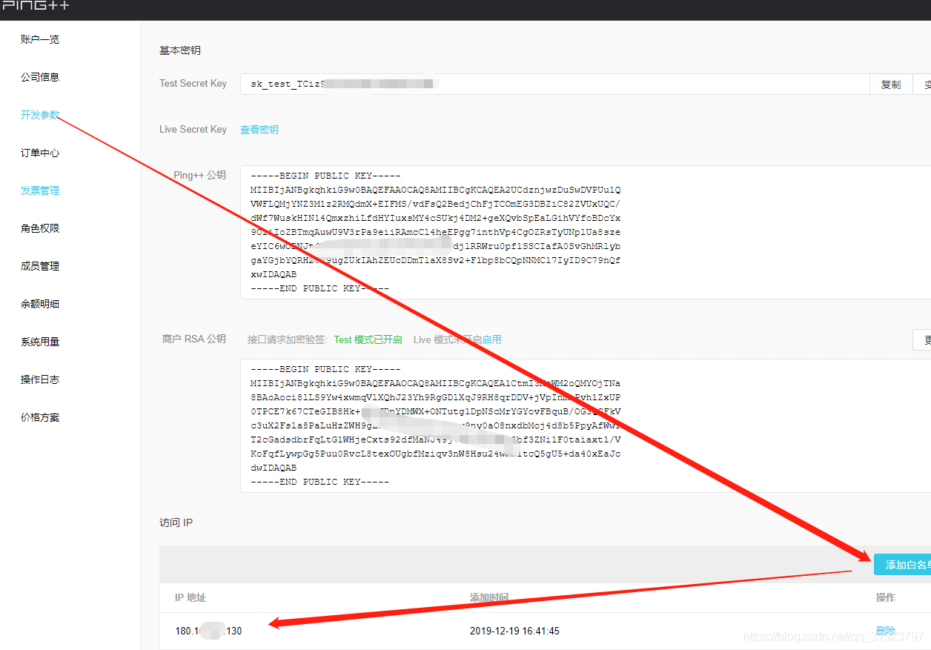The width and height of the screenshot is (931, 650).
Task: Click the 接口请求加密验签 label
Action: (287, 339)
